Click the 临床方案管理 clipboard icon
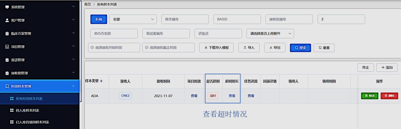This screenshot has width=401, height=129. coord(7,34)
